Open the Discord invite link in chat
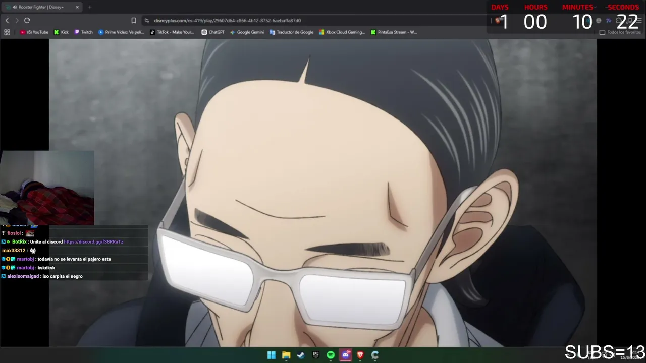This screenshot has width=646, height=363. click(x=93, y=242)
